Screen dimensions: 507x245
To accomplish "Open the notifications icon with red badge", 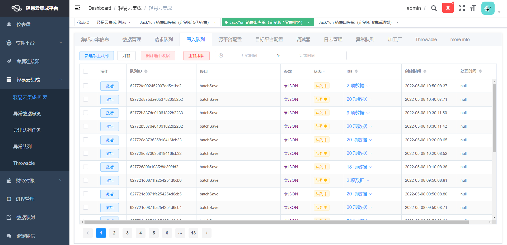I will (448, 8).
